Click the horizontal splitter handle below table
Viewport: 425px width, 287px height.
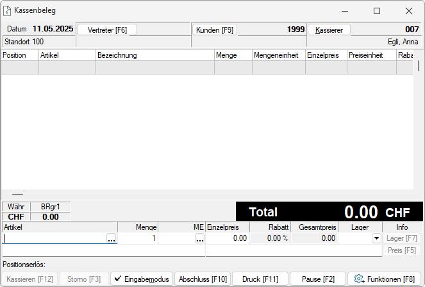[17, 194]
